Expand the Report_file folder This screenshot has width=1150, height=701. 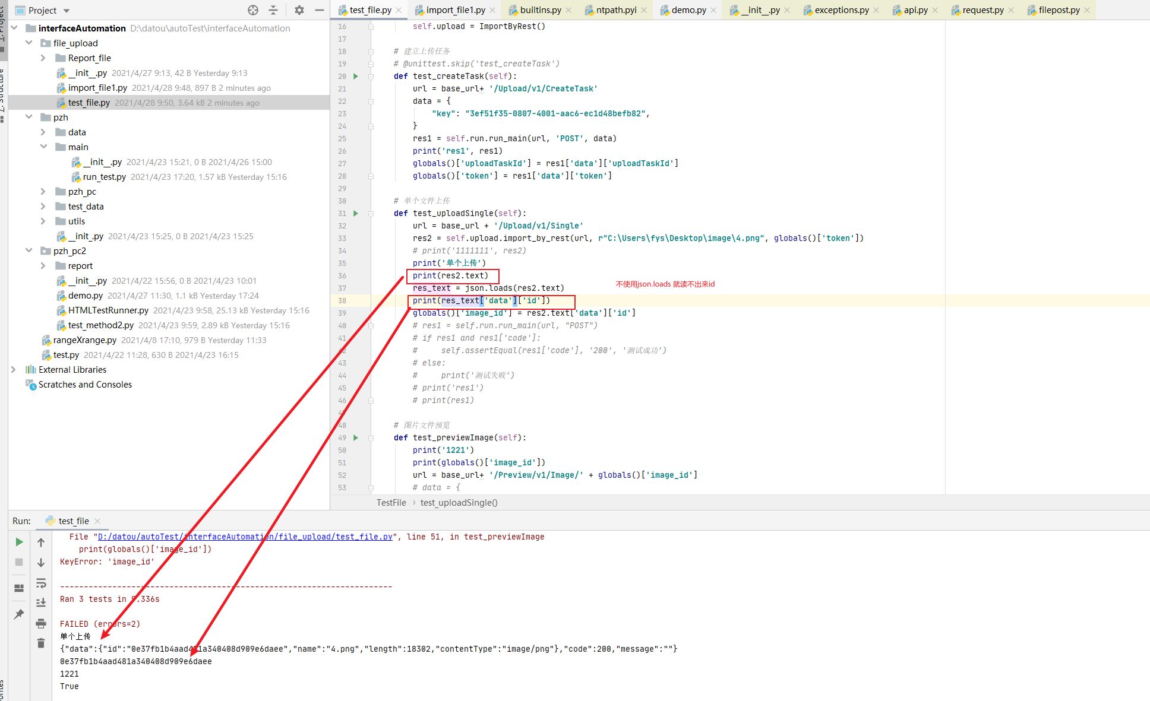point(42,58)
